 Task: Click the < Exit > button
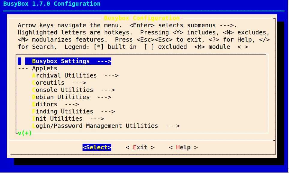[x=140, y=148]
